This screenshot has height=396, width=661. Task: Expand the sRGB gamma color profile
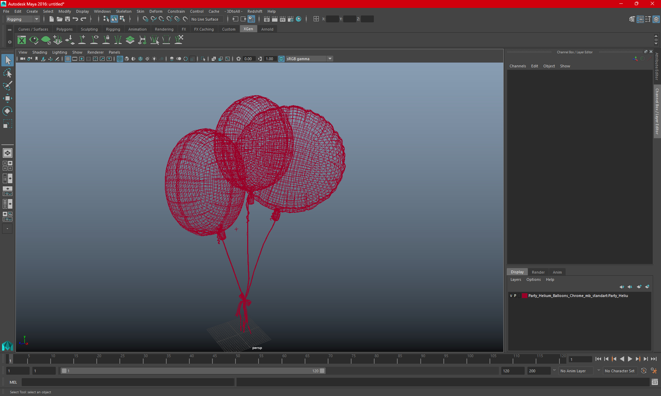point(330,58)
